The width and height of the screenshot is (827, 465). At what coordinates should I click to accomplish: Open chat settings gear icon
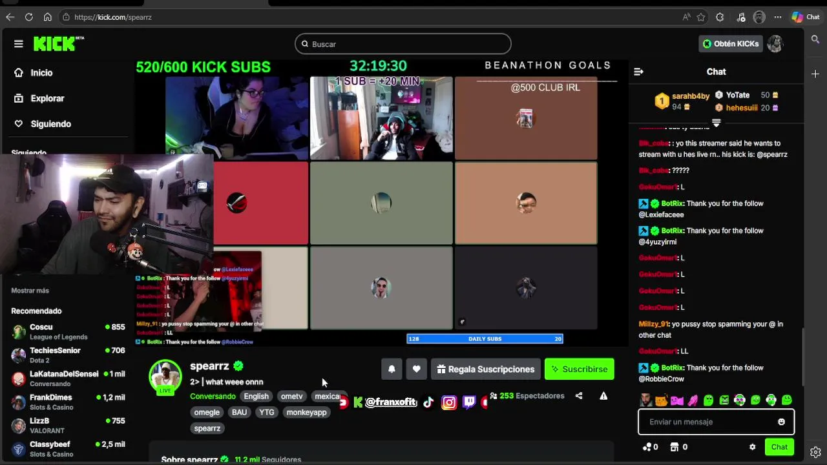752,447
